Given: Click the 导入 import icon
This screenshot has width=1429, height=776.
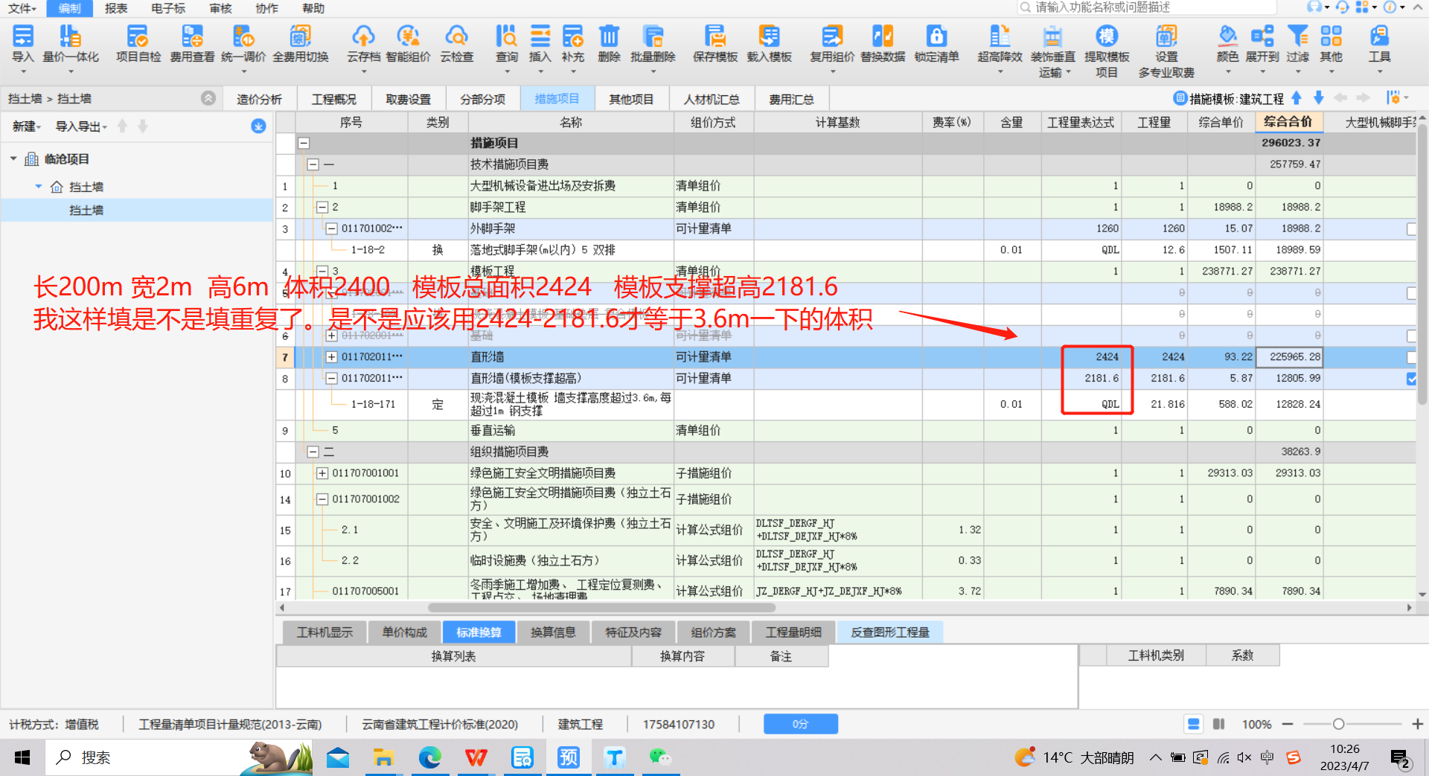Looking at the screenshot, I should [22, 43].
